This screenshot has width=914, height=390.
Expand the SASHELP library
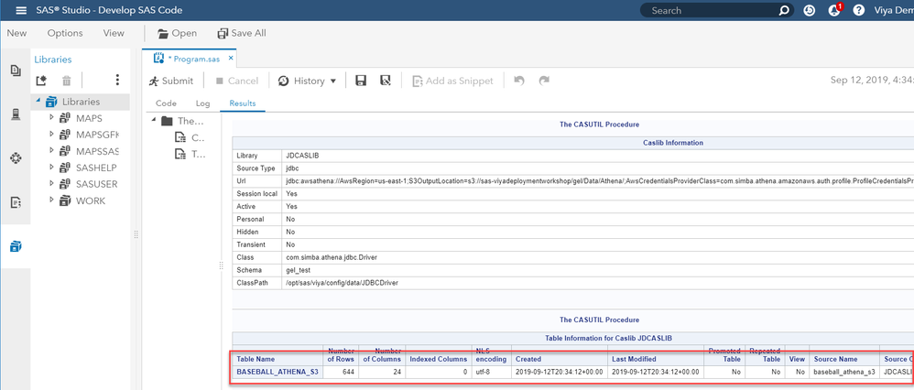52,167
